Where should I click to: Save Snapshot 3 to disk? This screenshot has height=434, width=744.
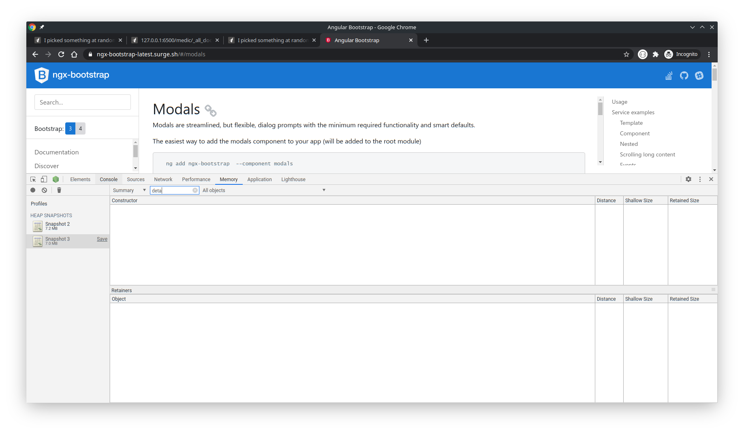[x=102, y=239]
